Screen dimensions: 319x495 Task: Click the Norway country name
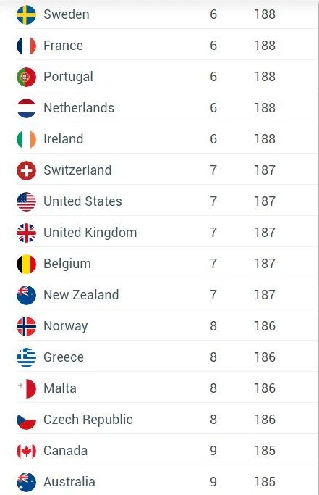pos(66,326)
